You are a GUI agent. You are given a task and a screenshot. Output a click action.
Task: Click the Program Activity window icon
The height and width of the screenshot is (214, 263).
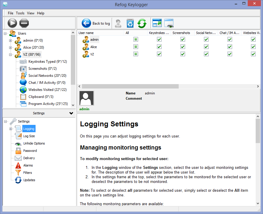click(23, 104)
